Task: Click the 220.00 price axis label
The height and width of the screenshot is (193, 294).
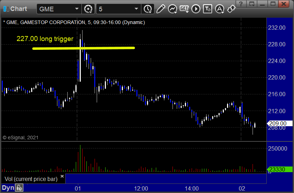Action: pos(277,77)
